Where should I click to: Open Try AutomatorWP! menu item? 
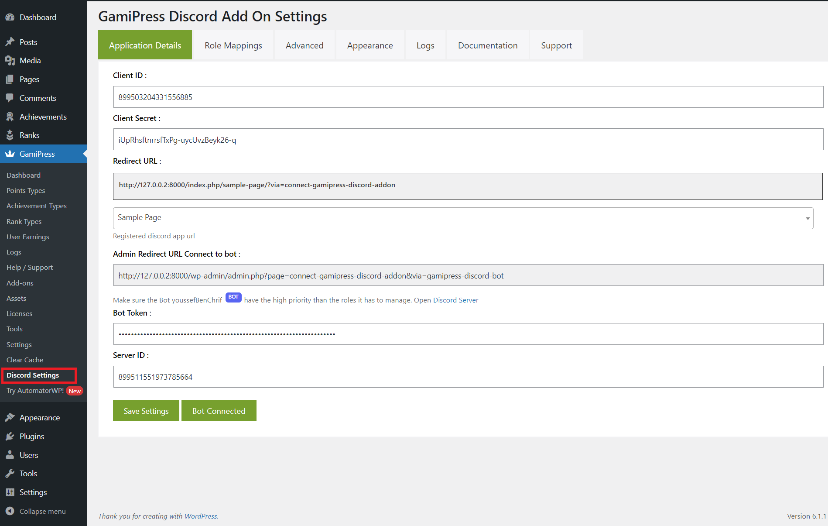[x=35, y=391]
